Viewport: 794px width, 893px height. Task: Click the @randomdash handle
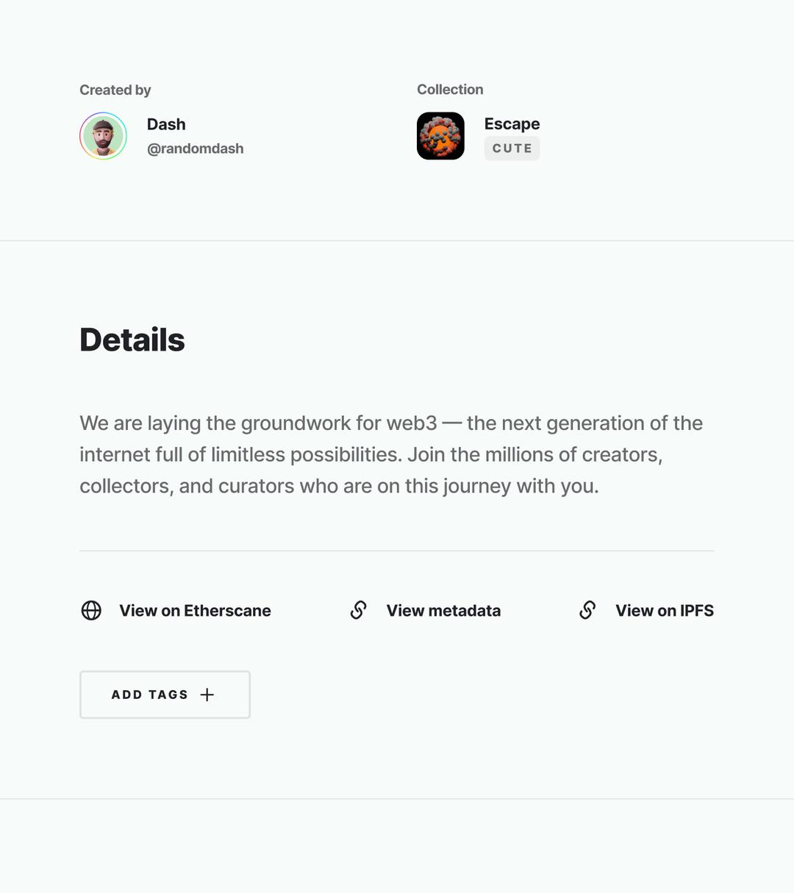(x=196, y=148)
